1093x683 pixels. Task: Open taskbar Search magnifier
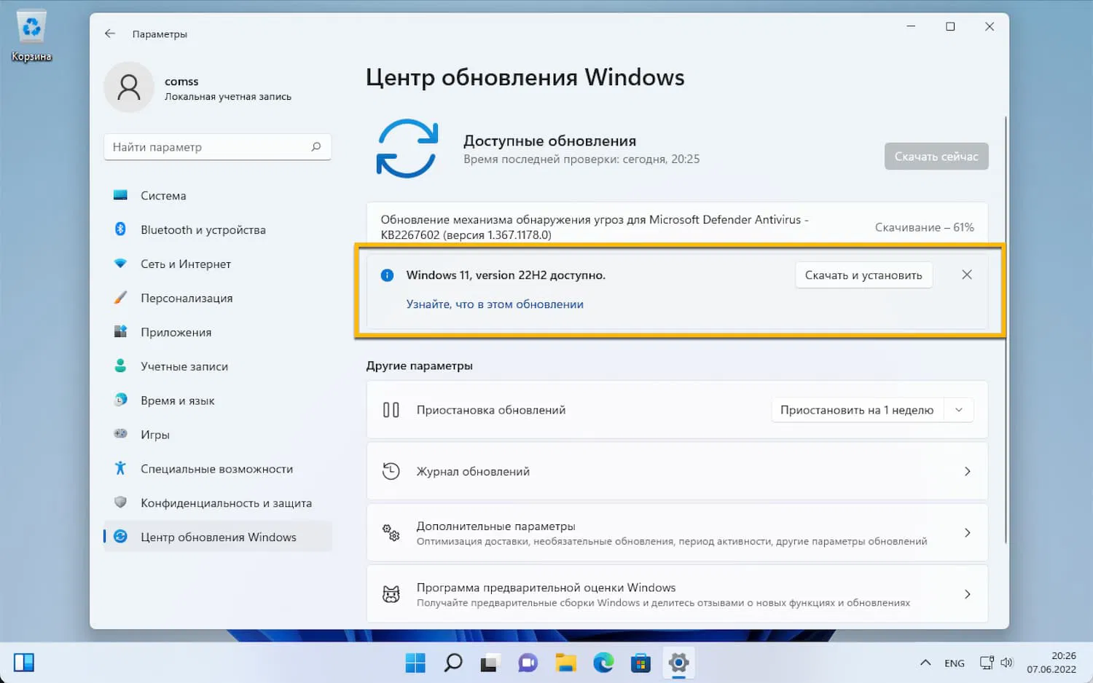(453, 663)
